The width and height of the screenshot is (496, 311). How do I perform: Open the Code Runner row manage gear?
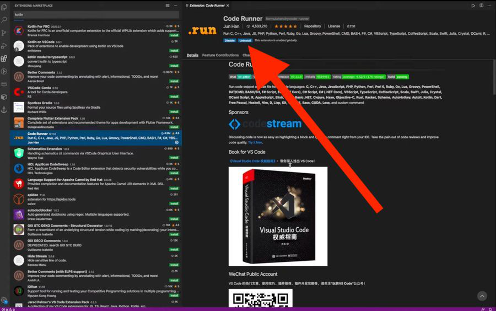[177, 142]
